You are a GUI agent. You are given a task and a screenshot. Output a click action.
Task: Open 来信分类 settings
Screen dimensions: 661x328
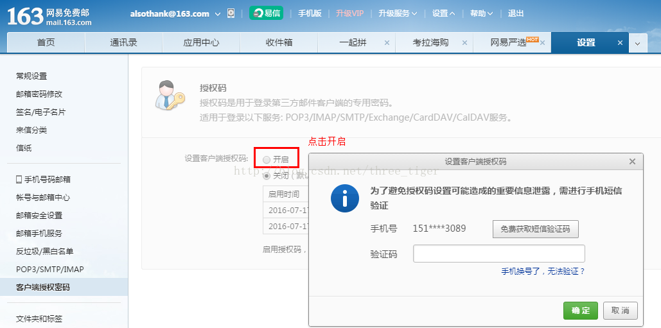[31, 130]
